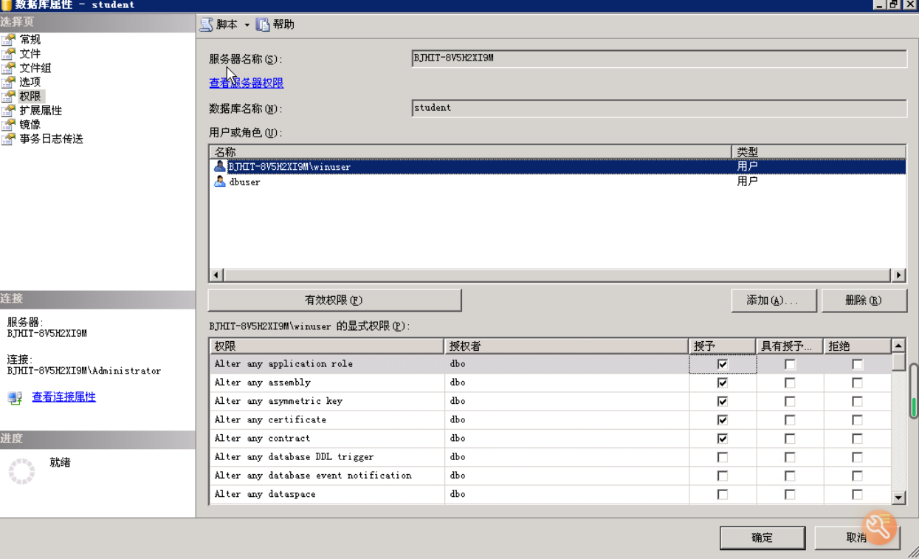This screenshot has height=559, width=919.
Task: Click the down arrow of the permissions grid scrollbar
Action: (898, 498)
